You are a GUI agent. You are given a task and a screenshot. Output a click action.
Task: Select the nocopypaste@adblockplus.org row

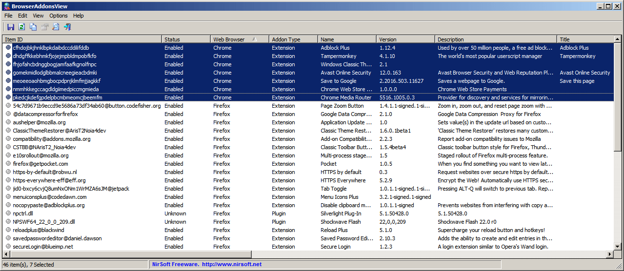click(308, 205)
